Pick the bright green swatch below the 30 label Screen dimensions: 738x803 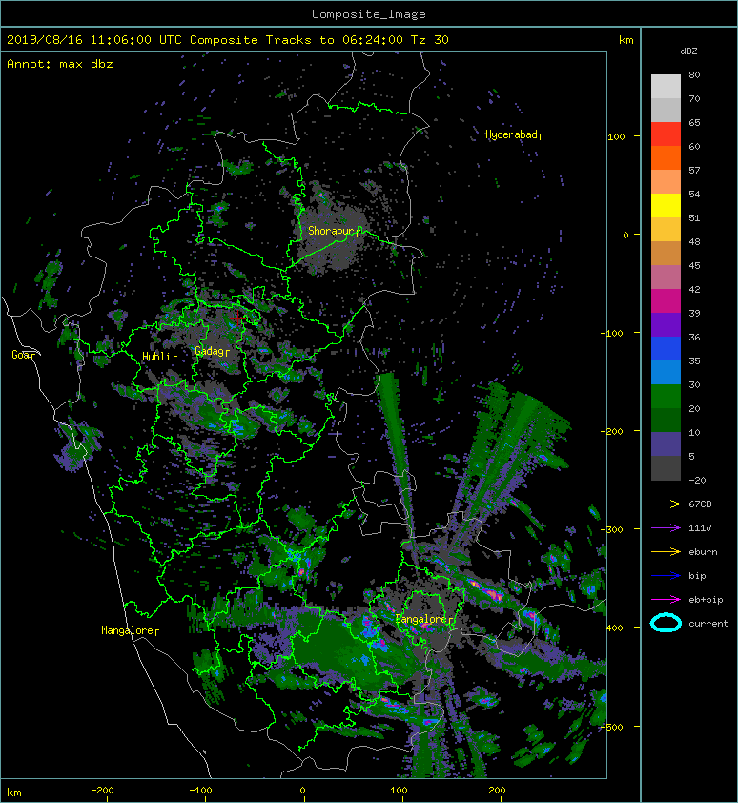666,397
